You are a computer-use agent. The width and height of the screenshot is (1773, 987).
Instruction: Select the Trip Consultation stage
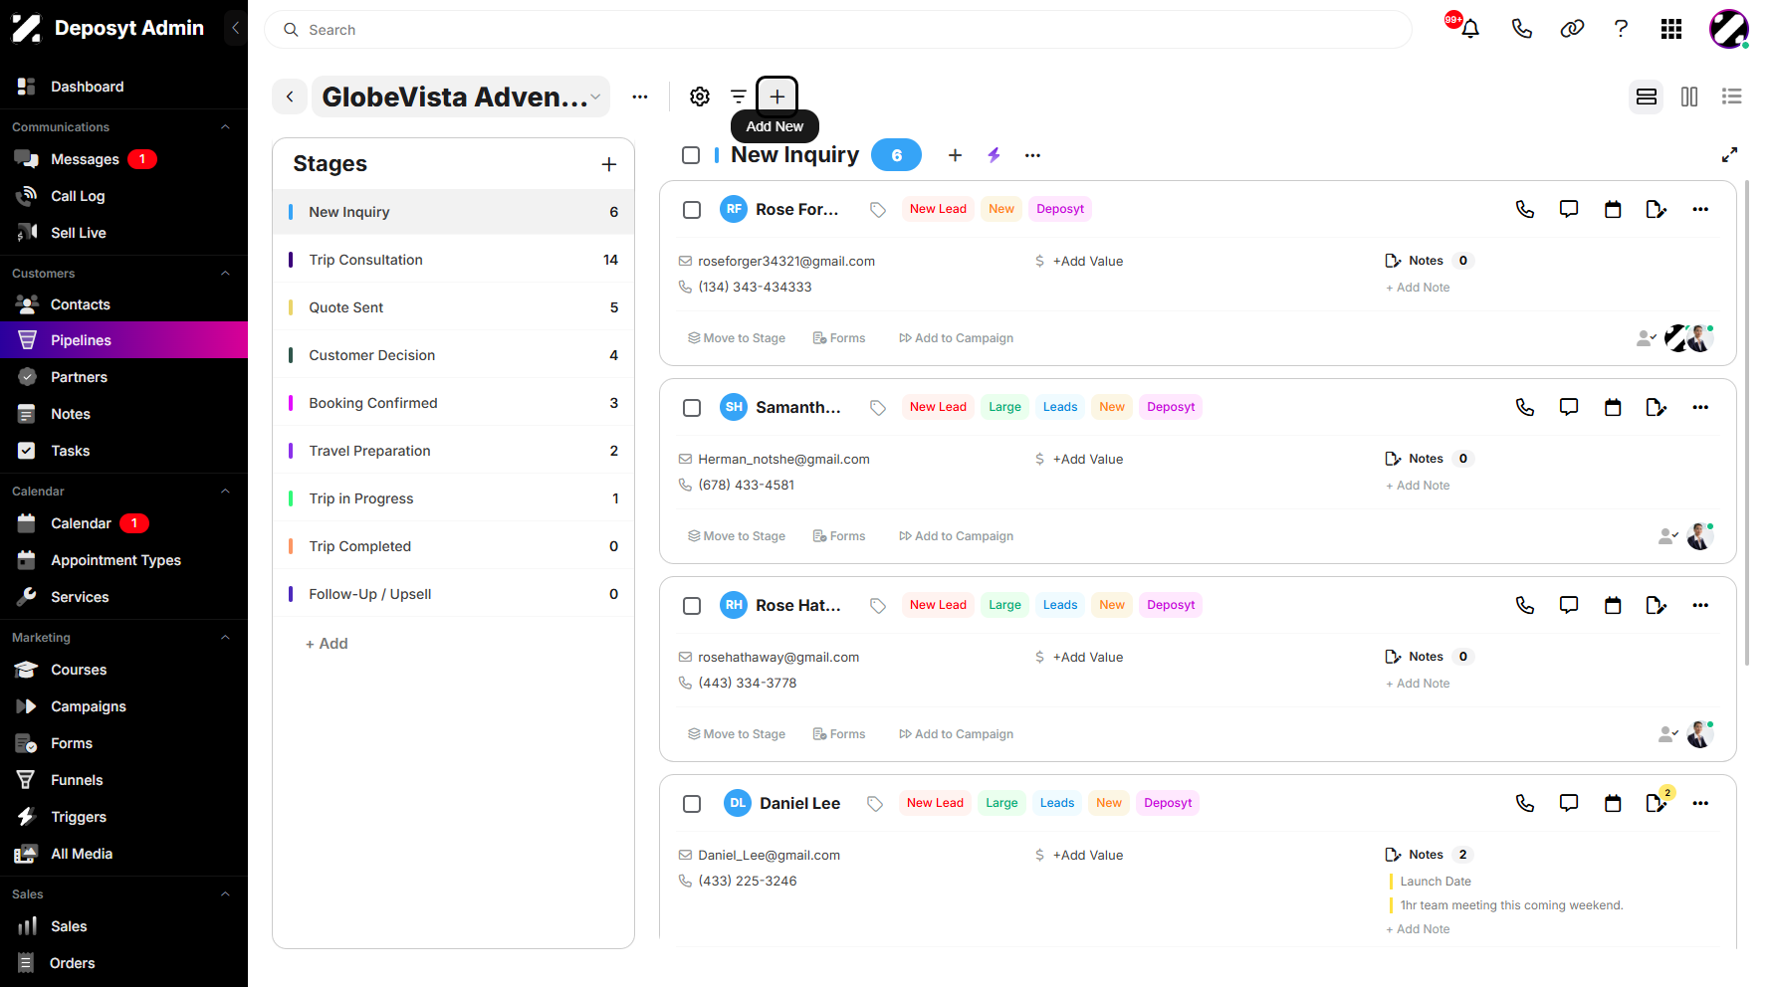[x=454, y=260]
